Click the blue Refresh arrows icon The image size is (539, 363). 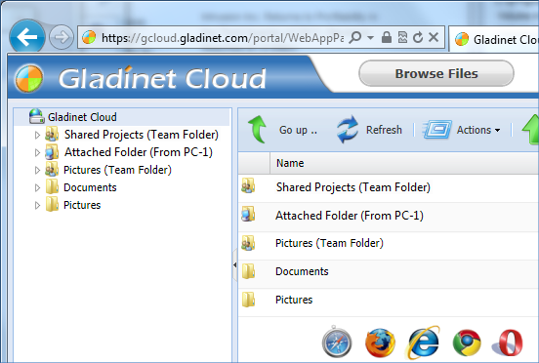tap(348, 130)
